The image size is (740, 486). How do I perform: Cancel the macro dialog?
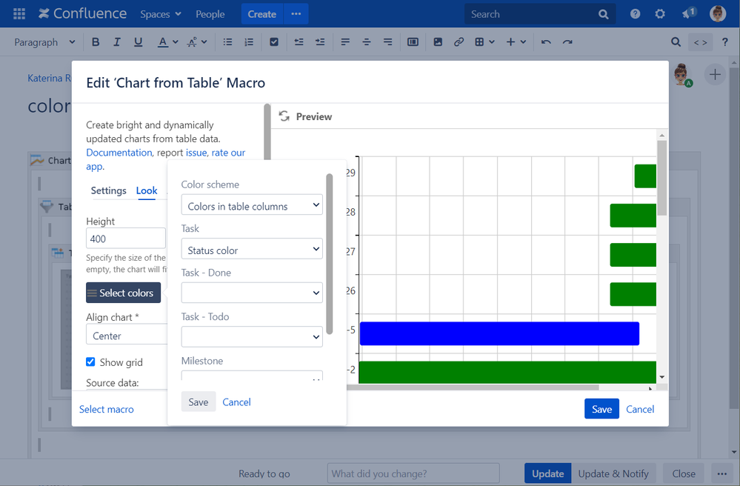coord(640,409)
